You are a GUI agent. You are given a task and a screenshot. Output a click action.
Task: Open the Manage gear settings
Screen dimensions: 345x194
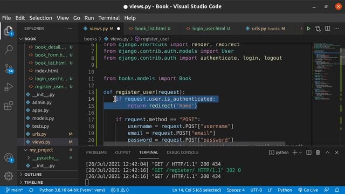point(9,176)
